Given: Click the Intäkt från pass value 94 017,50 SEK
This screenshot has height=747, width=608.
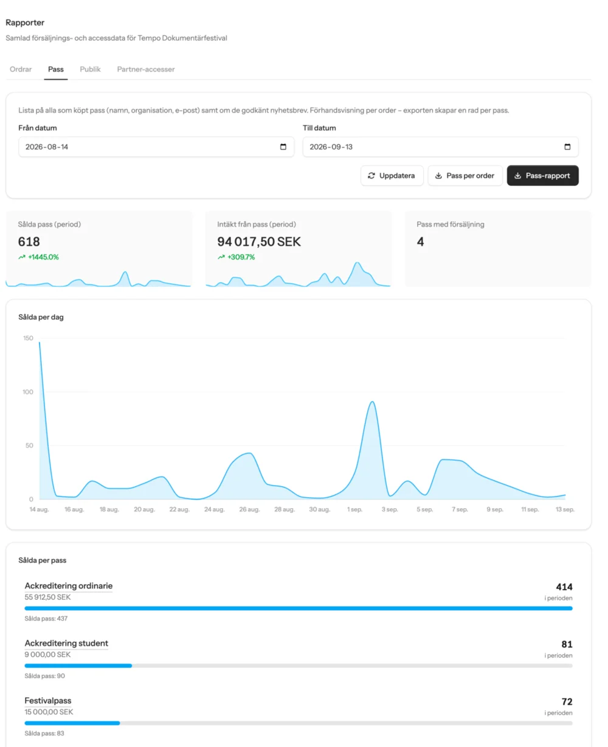Looking at the screenshot, I should [259, 242].
